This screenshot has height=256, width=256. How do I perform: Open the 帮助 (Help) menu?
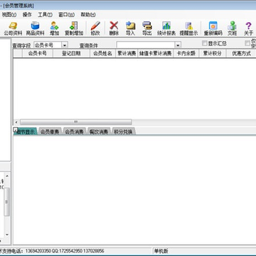click(88, 15)
